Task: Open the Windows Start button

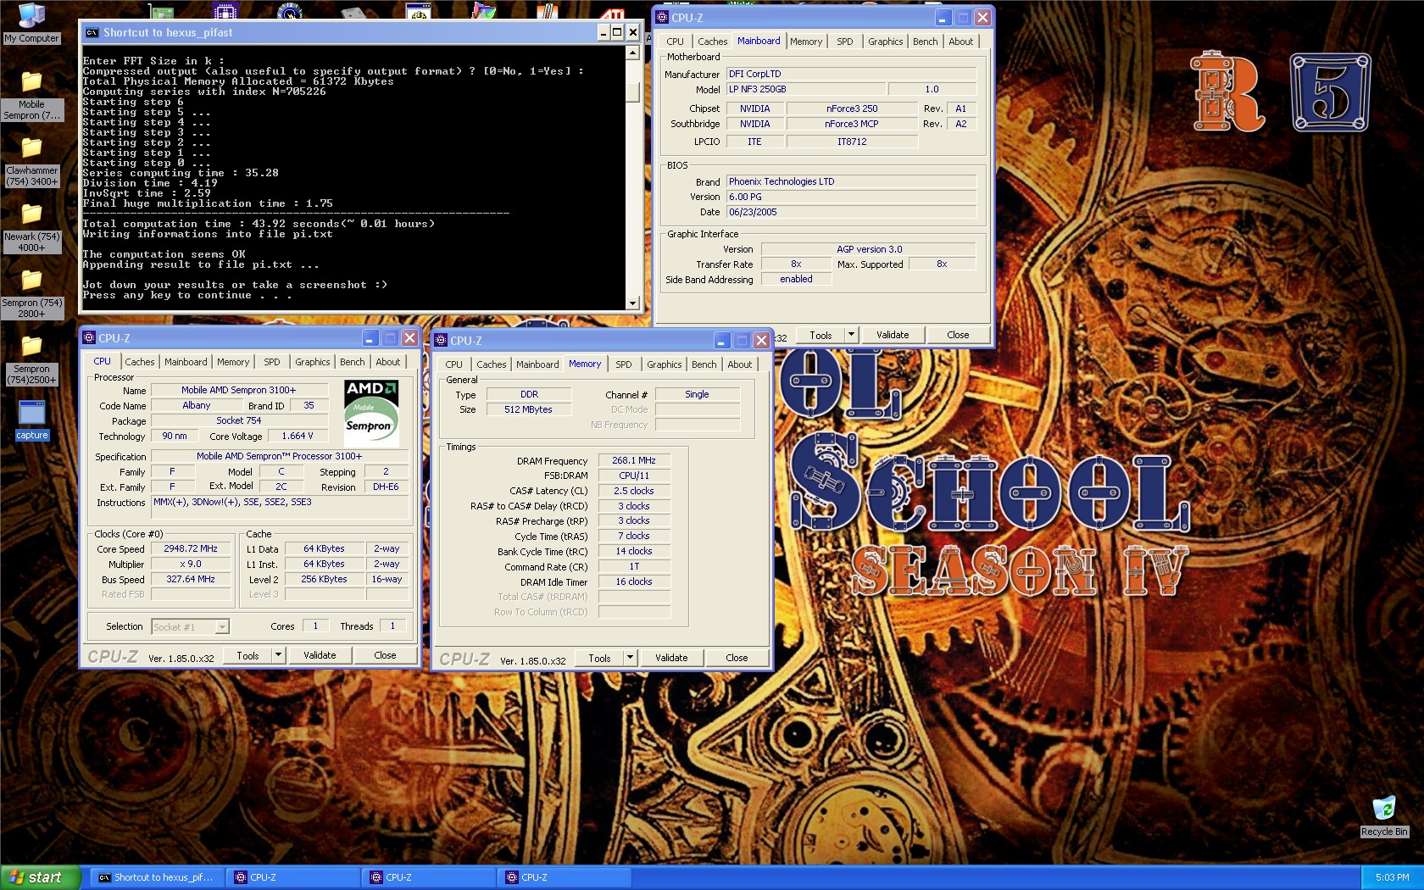Action: [40, 877]
